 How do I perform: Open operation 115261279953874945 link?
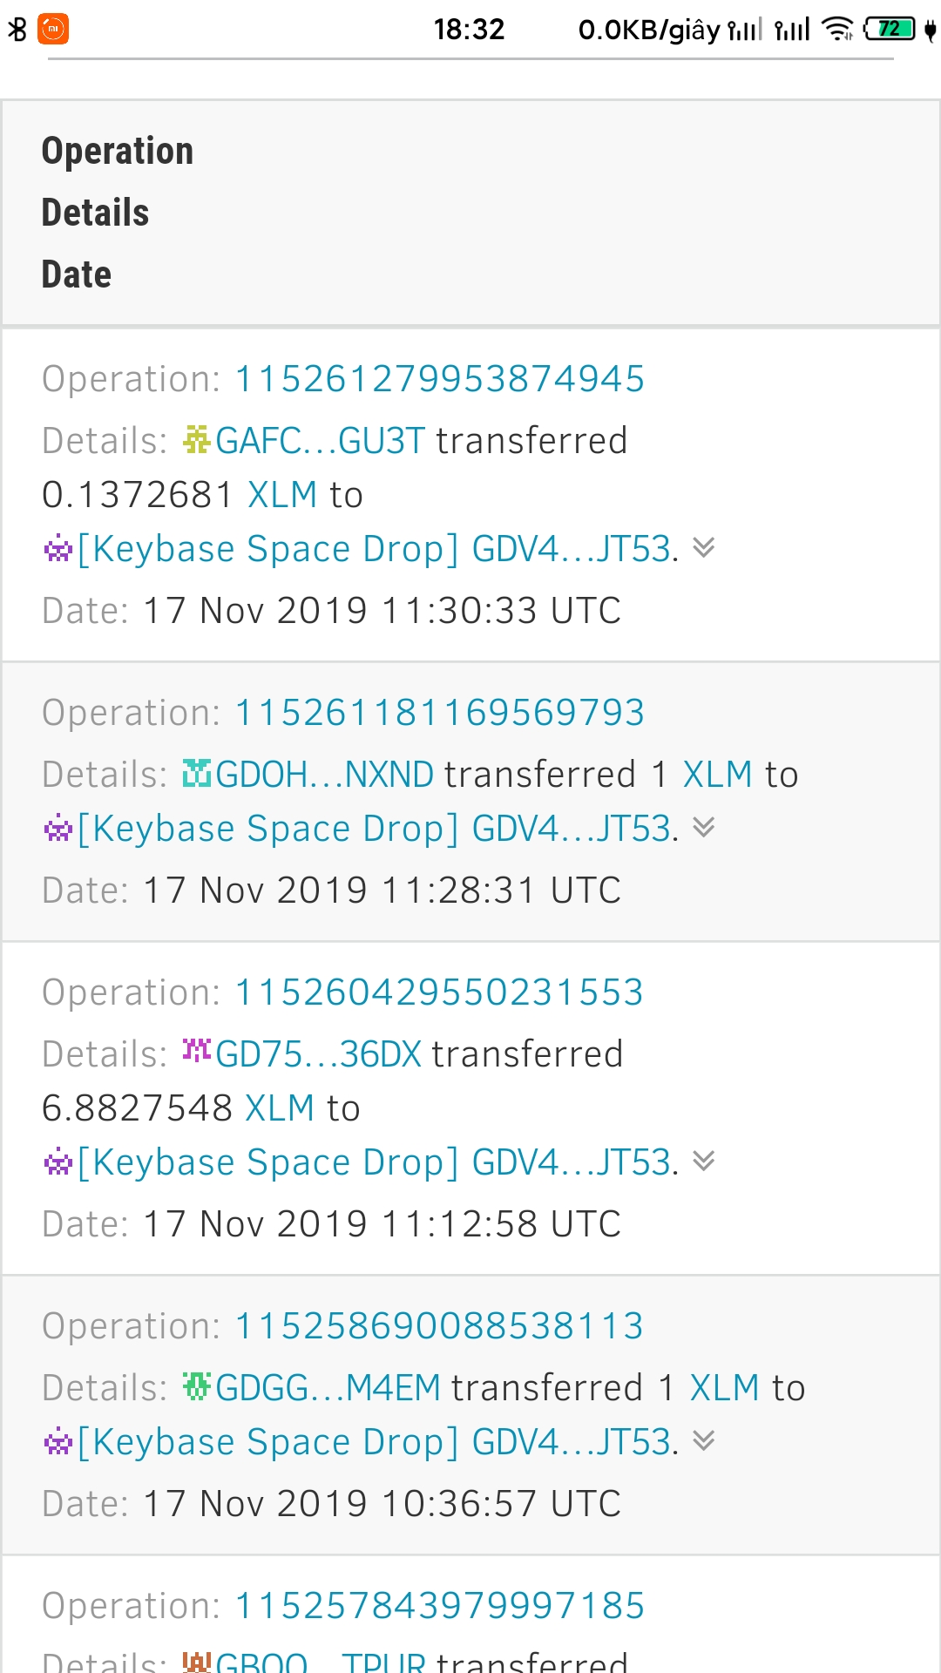pyautogui.click(x=439, y=379)
